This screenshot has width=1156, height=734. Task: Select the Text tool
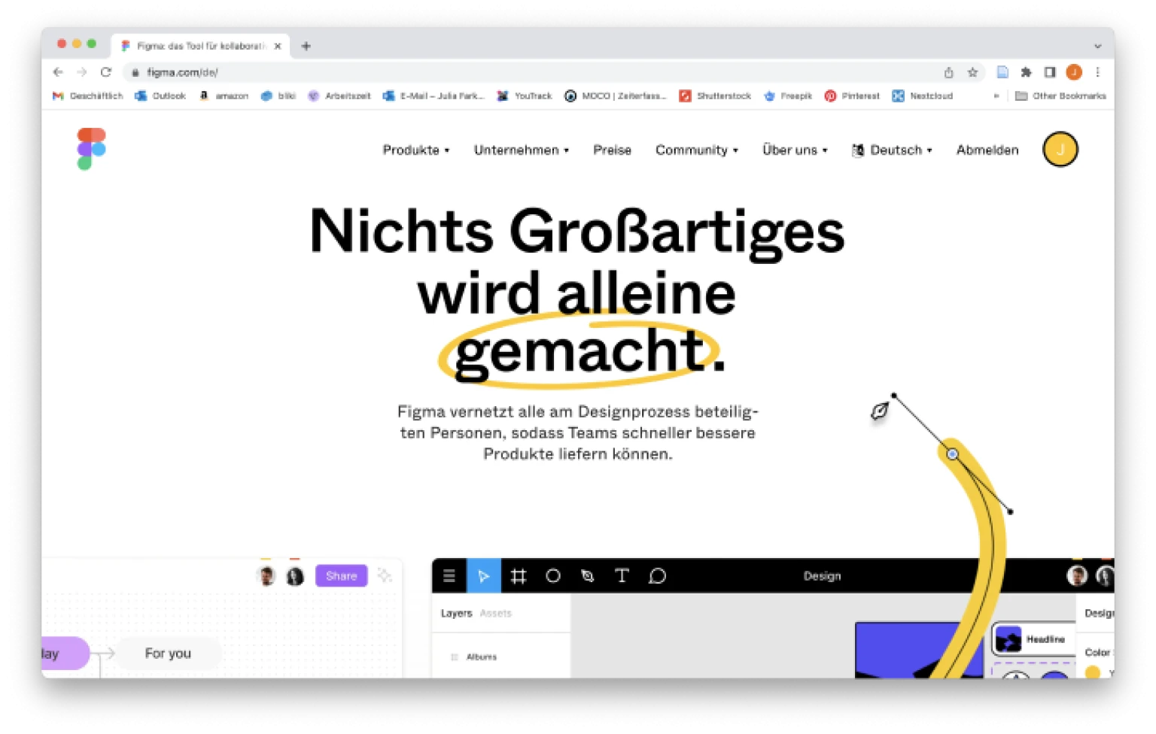point(622,576)
